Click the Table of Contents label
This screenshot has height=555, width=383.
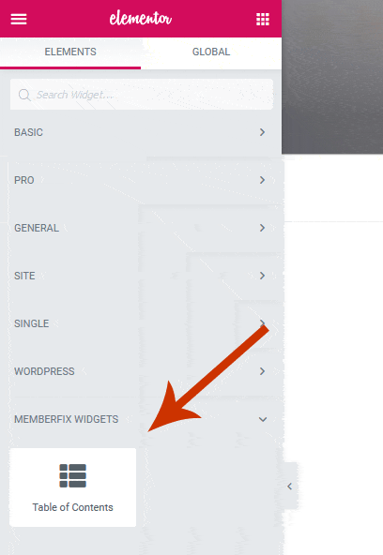72,507
